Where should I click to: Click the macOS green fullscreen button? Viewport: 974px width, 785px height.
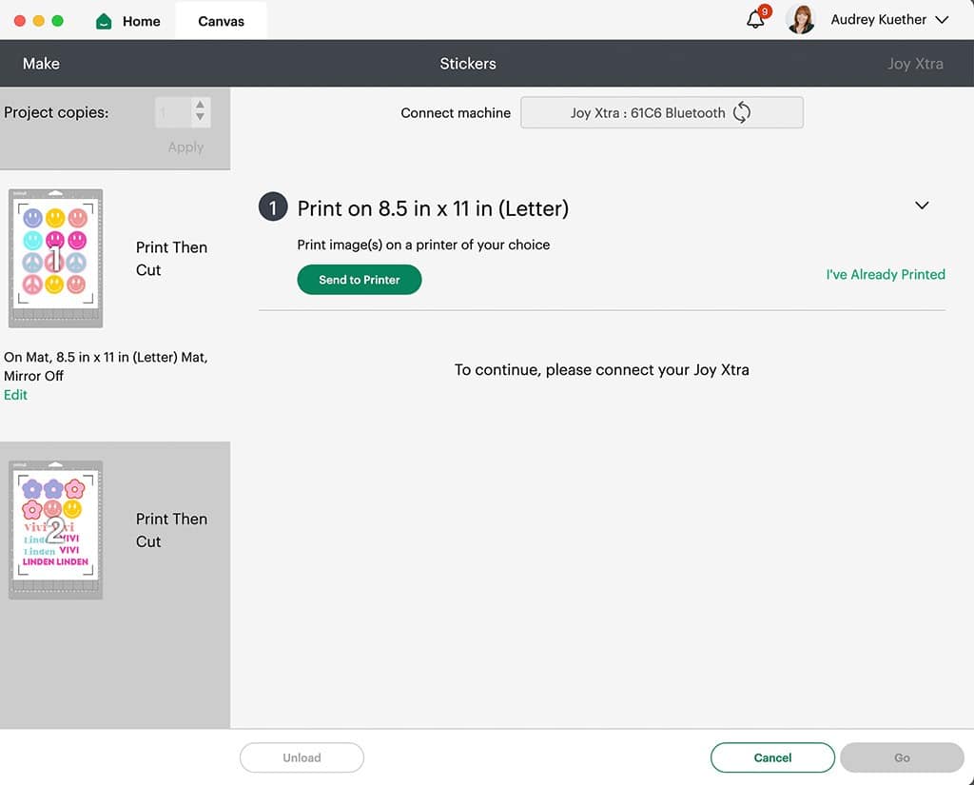(58, 21)
